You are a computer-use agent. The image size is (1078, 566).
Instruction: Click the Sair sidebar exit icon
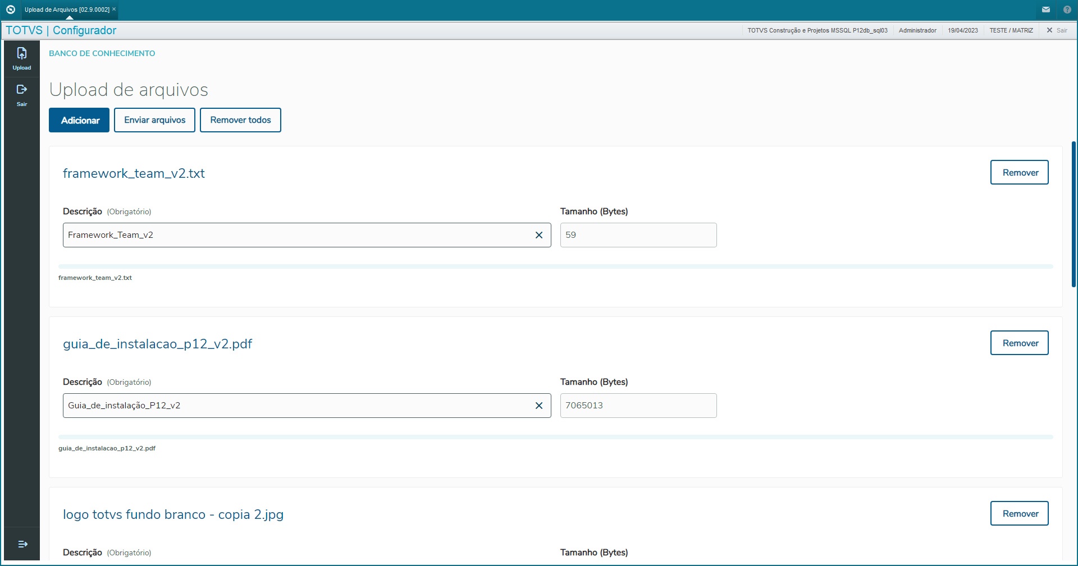pos(22,95)
